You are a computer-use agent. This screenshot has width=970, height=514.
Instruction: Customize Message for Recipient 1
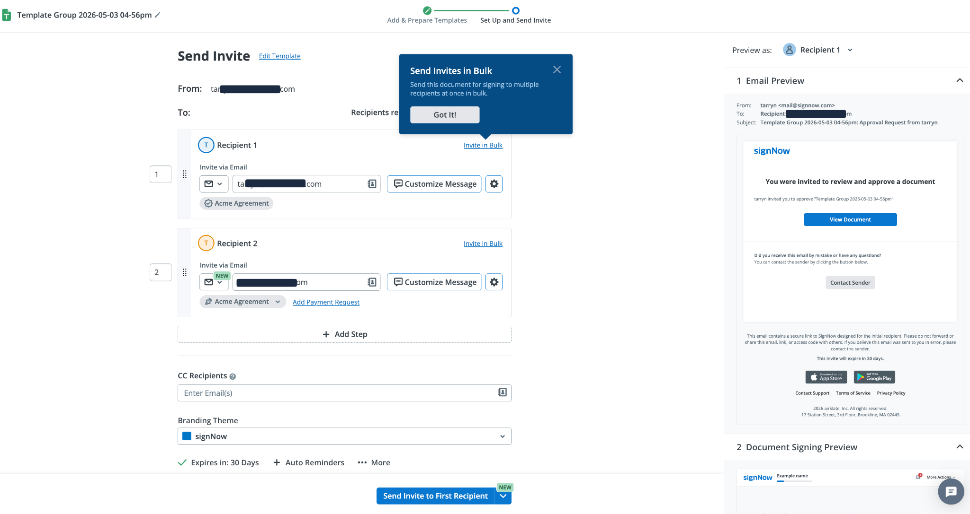tap(434, 184)
